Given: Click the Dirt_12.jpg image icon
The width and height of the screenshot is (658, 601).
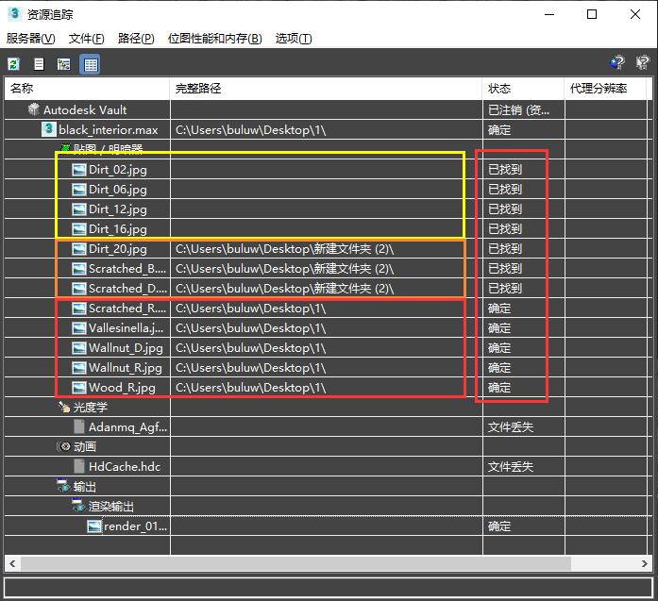Looking at the screenshot, I should pyautogui.click(x=79, y=209).
